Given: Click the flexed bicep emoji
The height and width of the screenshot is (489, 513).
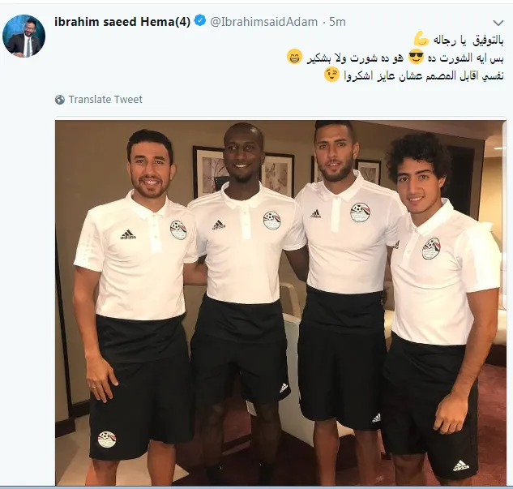Looking at the screenshot, I should (x=421, y=39).
